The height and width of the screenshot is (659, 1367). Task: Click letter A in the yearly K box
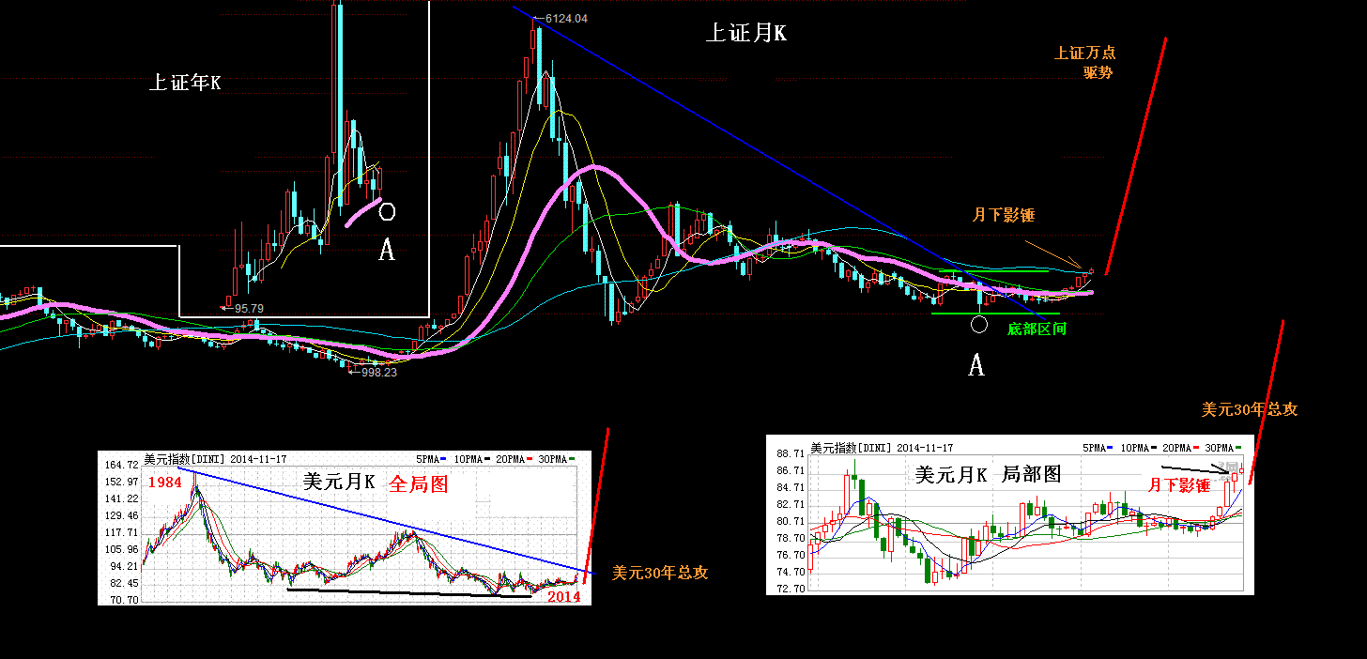(x=386, y=250)
